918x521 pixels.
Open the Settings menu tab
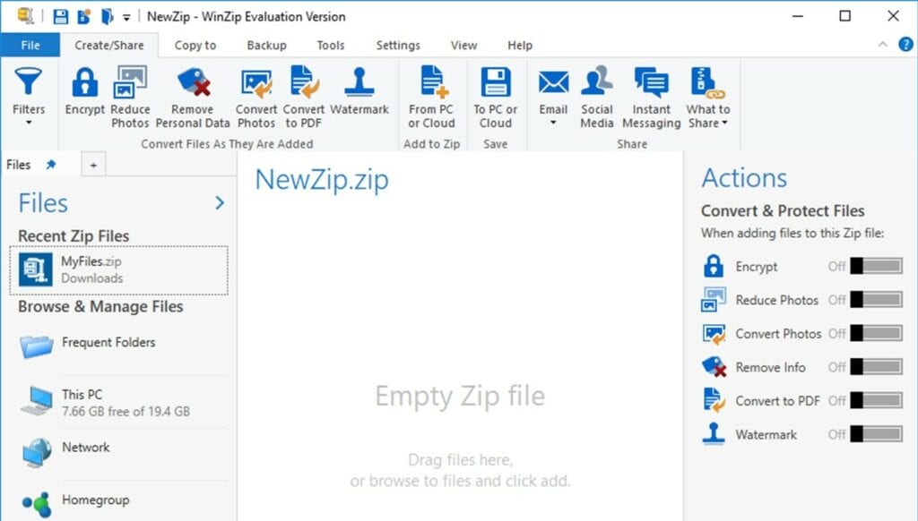point(397,45)
